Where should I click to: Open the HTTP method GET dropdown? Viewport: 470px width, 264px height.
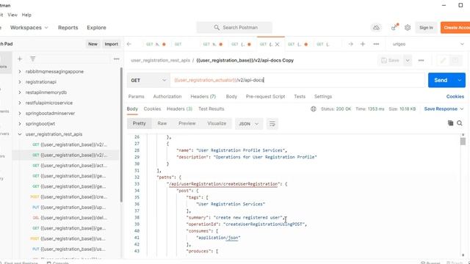point(148,80)
